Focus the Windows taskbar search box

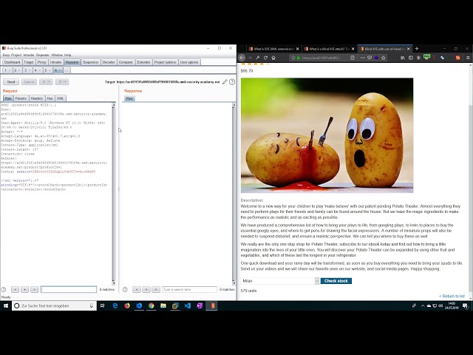pyautogui.click(x=54, y=305)
